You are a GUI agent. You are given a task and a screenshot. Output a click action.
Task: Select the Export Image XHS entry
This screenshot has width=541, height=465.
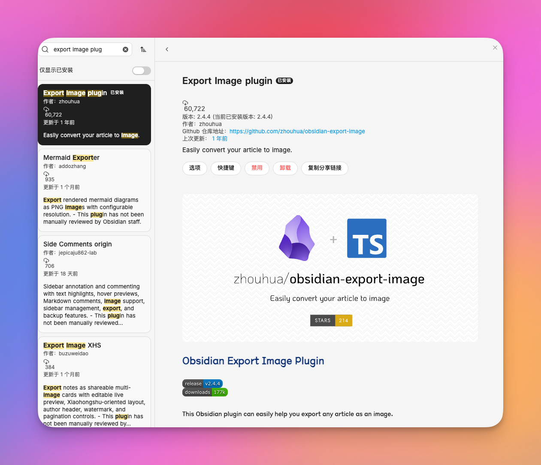tap(94, 382)
